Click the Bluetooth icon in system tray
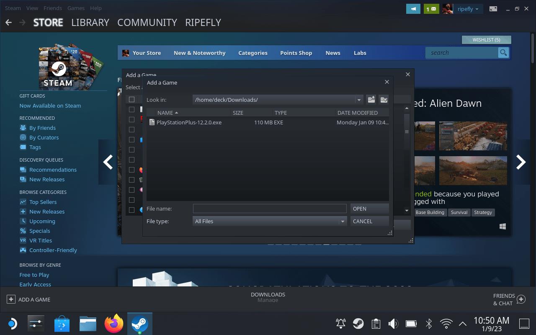The image size is (536, 335). pyautogui.click(x=428, y=324)
